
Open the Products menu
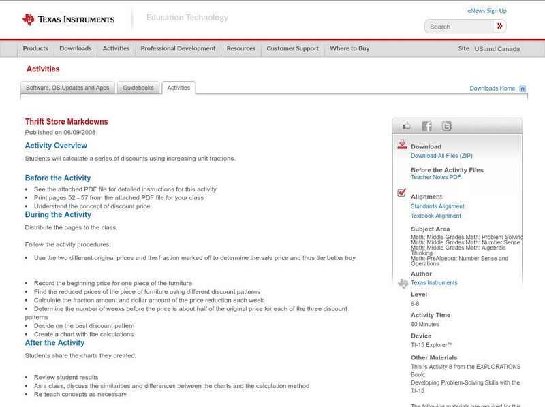click(x=35, y=49)
